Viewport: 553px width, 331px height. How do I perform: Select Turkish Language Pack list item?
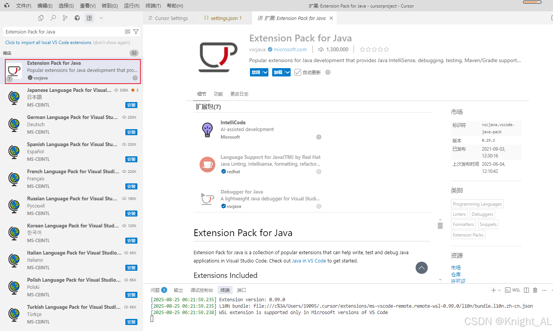pyautogui.click(x=72, y=314)
